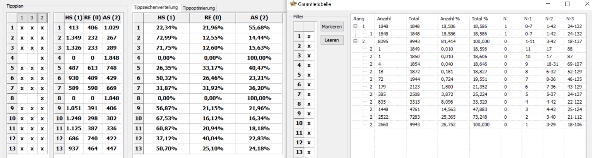This screenshot has width=592, height=158.
Task: Click the Leeren button
Action: click(x=332, y=40)
